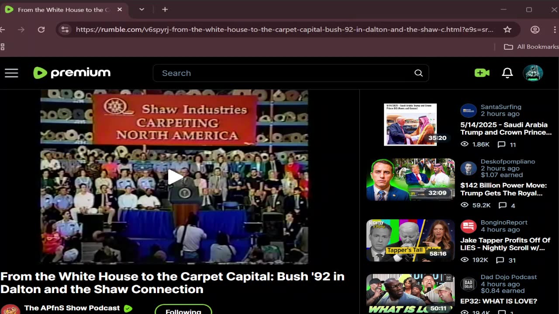Open The APfnS Show Podcast channel

[72, 308]
